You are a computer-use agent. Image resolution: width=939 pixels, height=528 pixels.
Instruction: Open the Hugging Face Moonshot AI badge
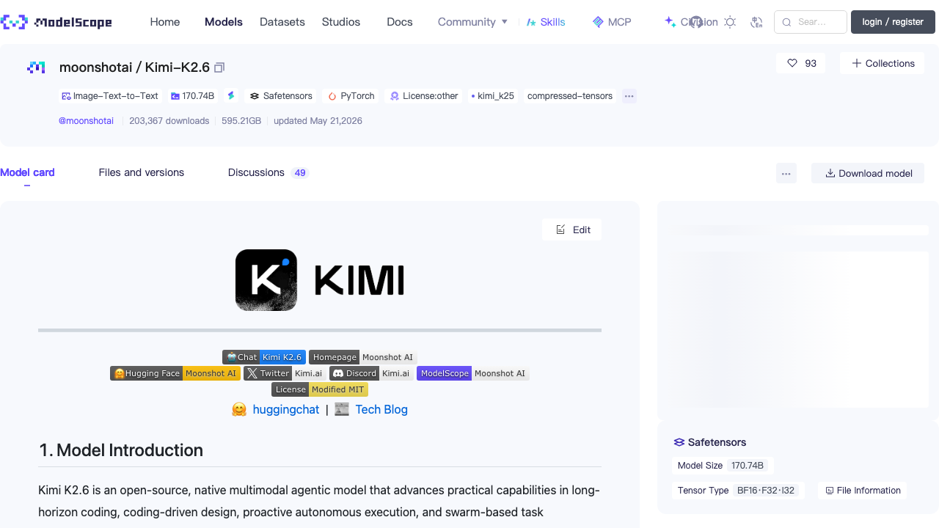click(175, 373)
